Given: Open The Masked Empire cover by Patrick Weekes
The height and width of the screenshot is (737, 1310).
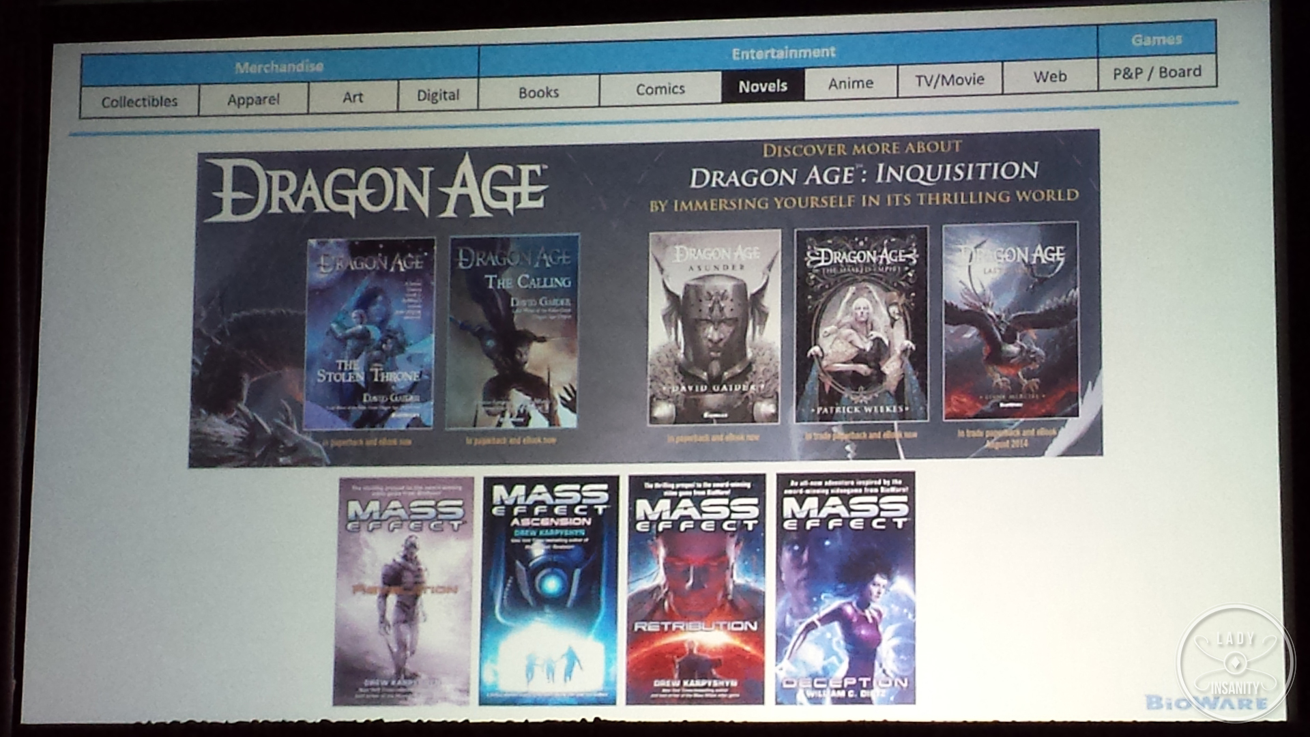Looking at the screenshot, I should point(862,324).
